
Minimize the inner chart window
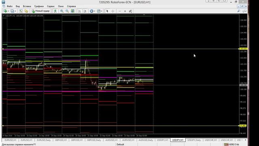pos(238,6)
